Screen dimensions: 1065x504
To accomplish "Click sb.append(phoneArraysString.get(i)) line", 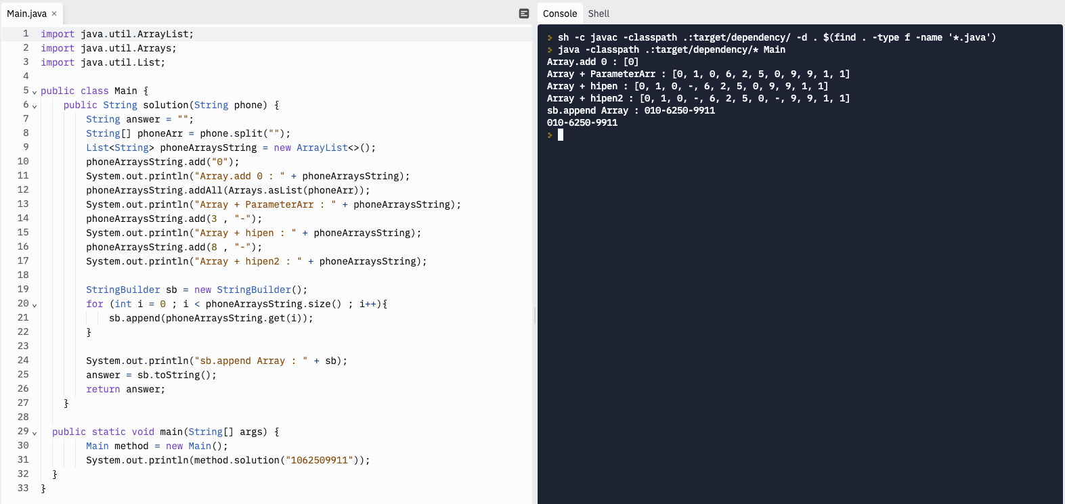I will (x=211, y=318).
